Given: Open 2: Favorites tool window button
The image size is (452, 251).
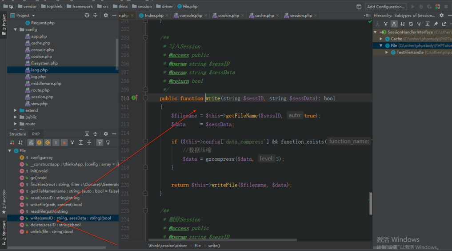Looking at the screenshot, I should pos(4,202).
